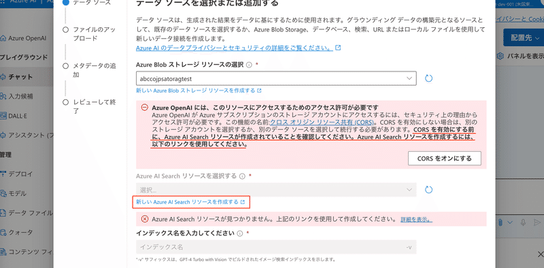
Task: Close the bottom panel with X icon
Action: click(540, 254)
